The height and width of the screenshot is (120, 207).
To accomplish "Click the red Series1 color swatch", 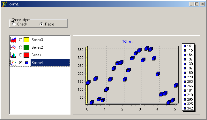I will (x=26, y=55).
